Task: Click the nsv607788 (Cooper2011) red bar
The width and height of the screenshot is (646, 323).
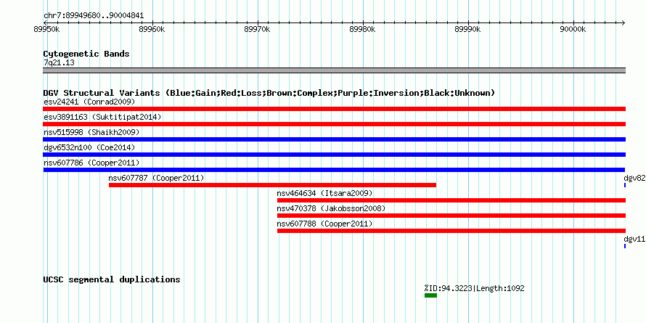Action: click(x=451, y=231)
